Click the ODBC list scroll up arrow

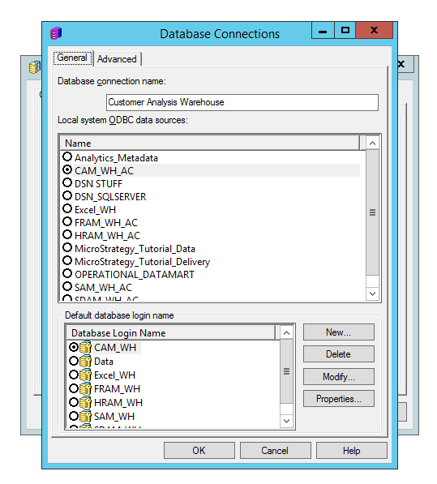click(372, 143)
